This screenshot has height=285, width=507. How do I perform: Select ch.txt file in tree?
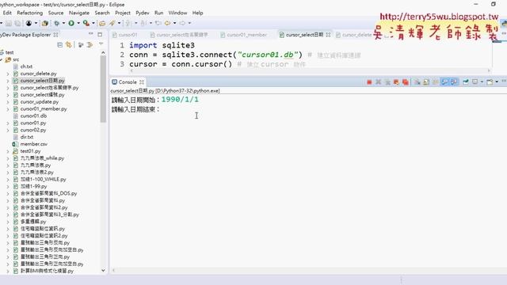pyautogui.click(x=26, y=66)
